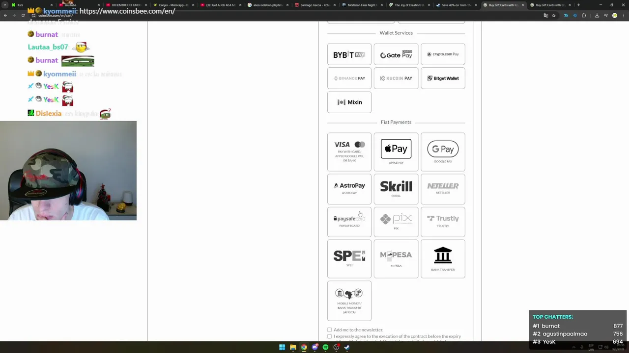629x353 pixels.
Task: Pay with Visa/Mastercard card tile
Action: 349,152
